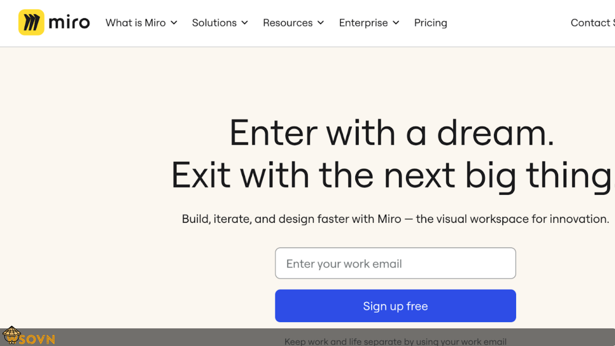Click the miro wordmark text
The height and width of the screenshot is (346, 615).
click(x=69, y=23)
